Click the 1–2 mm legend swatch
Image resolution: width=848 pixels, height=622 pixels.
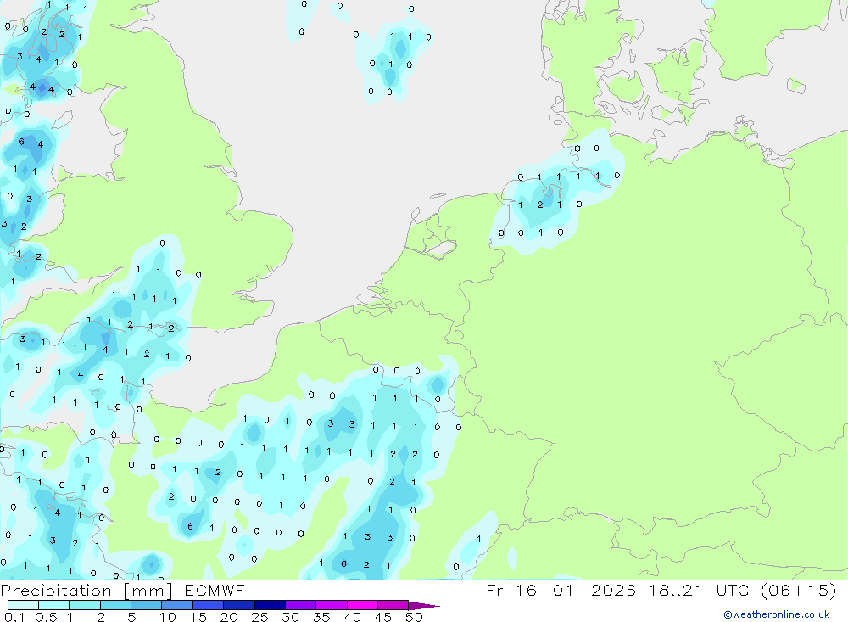click(84, 605)
